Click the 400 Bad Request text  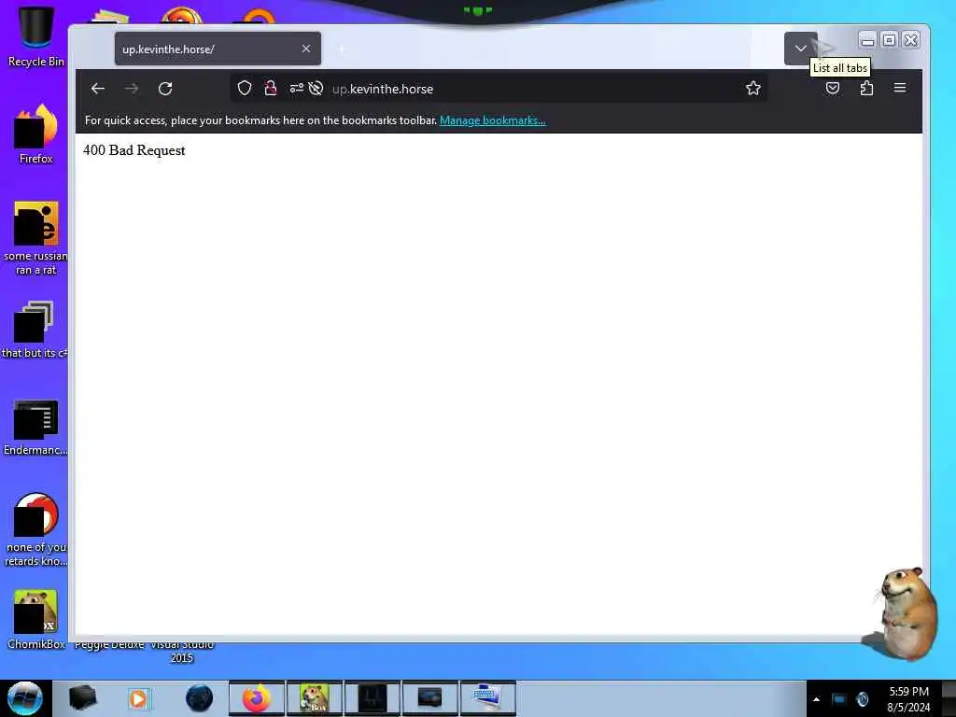pos(134,150)
